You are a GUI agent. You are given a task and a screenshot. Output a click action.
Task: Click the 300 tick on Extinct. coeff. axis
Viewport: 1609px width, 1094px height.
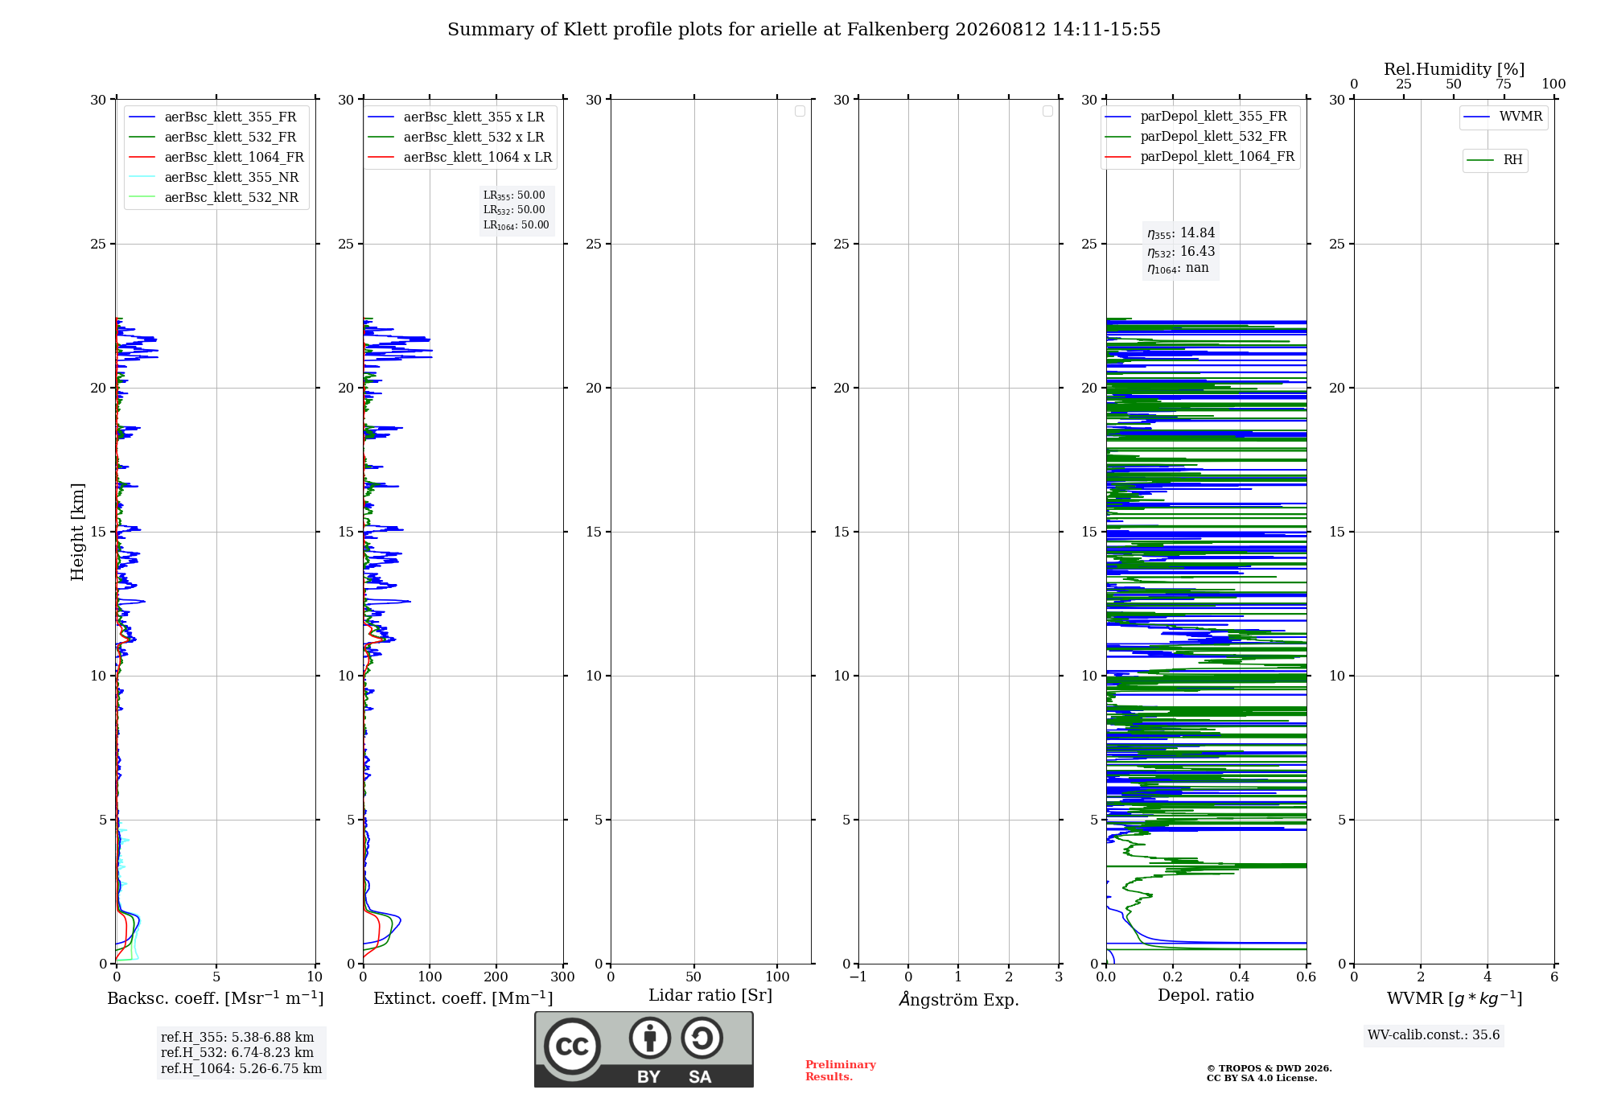coord(563,977)
